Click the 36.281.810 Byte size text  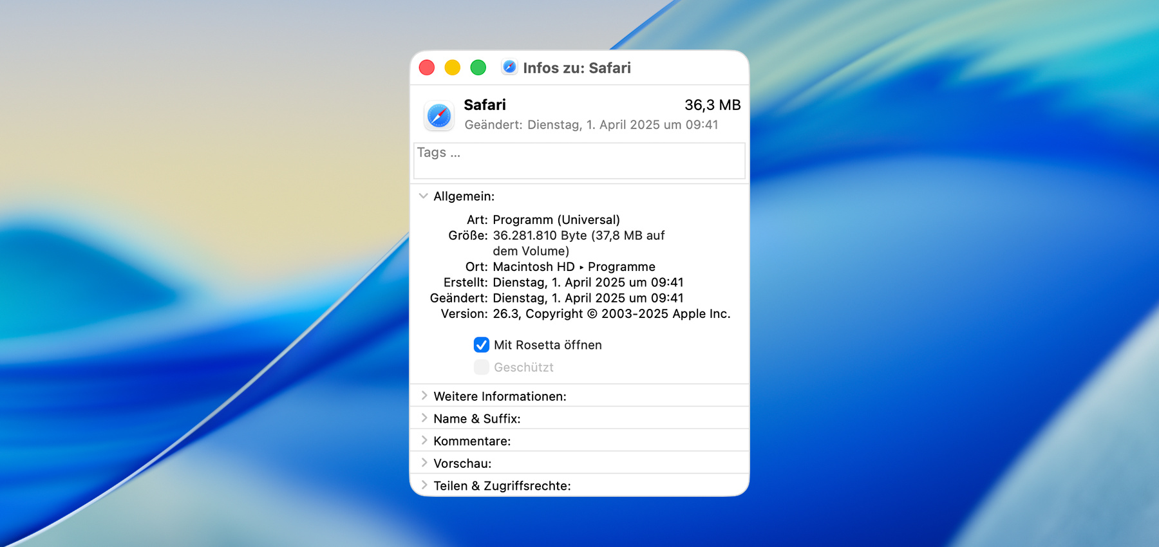(x=579, y=243)
